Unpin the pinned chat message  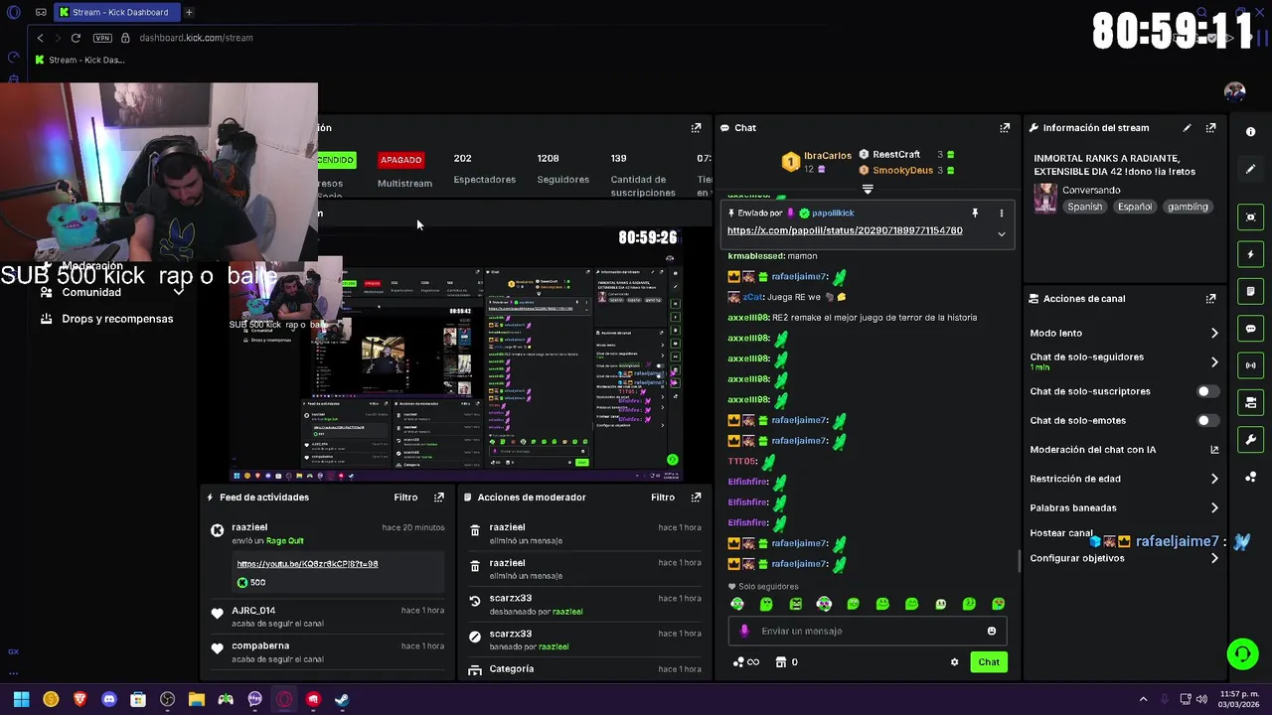(x=975, y=214)
